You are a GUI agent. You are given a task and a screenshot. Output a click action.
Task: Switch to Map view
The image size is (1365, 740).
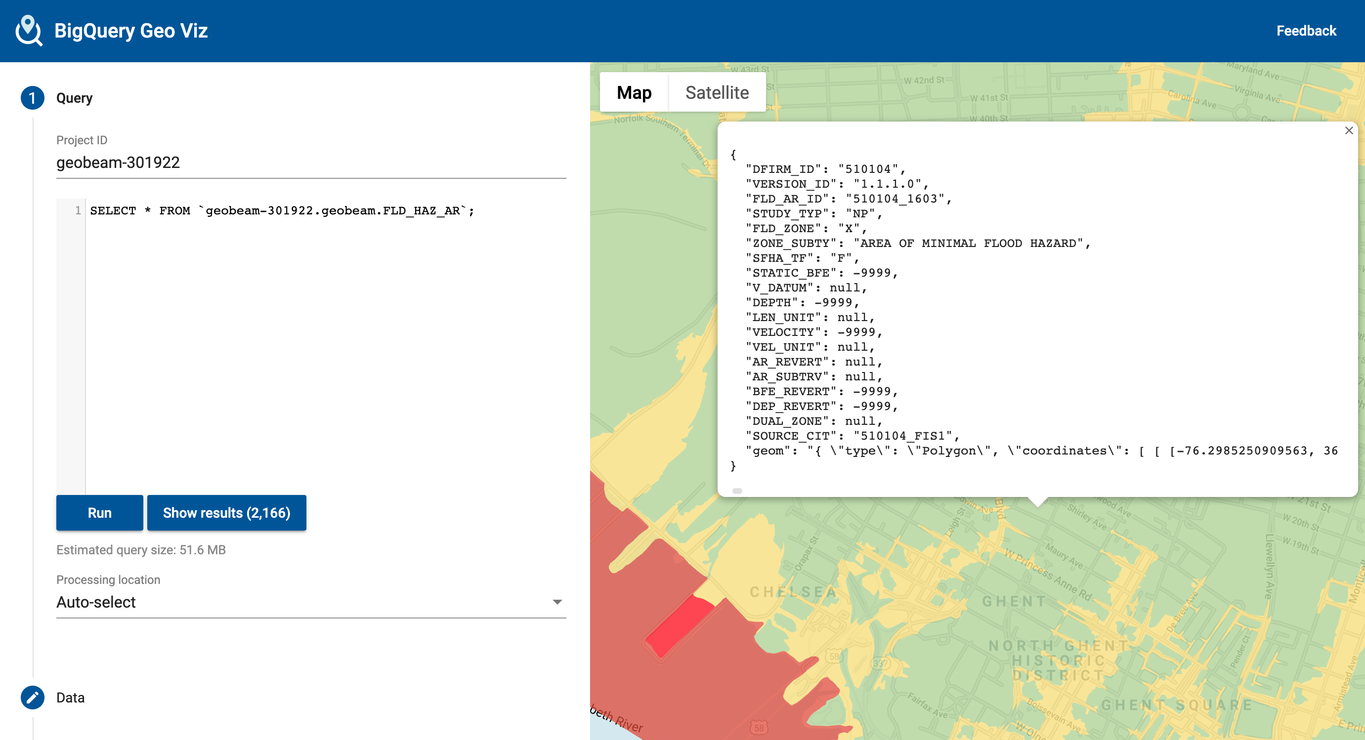[634, 92]
